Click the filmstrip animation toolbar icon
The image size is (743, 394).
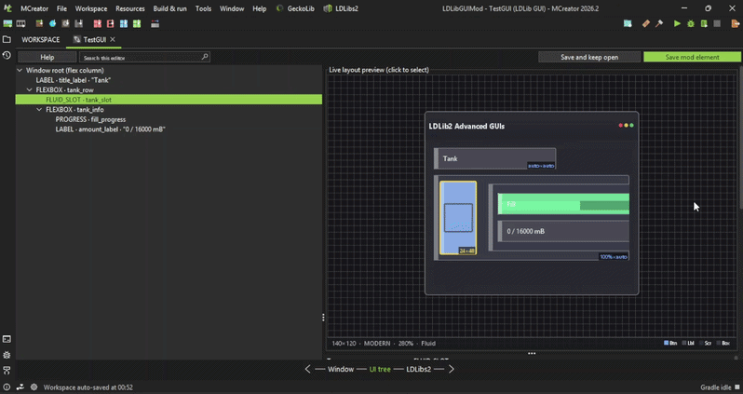[20, 23]
